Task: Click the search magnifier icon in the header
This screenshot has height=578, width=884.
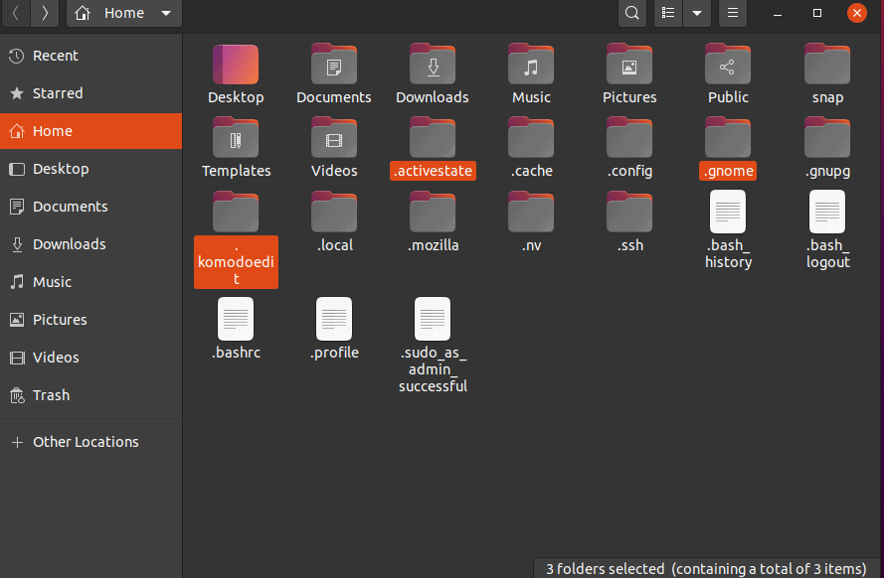Action: [631, 14]
